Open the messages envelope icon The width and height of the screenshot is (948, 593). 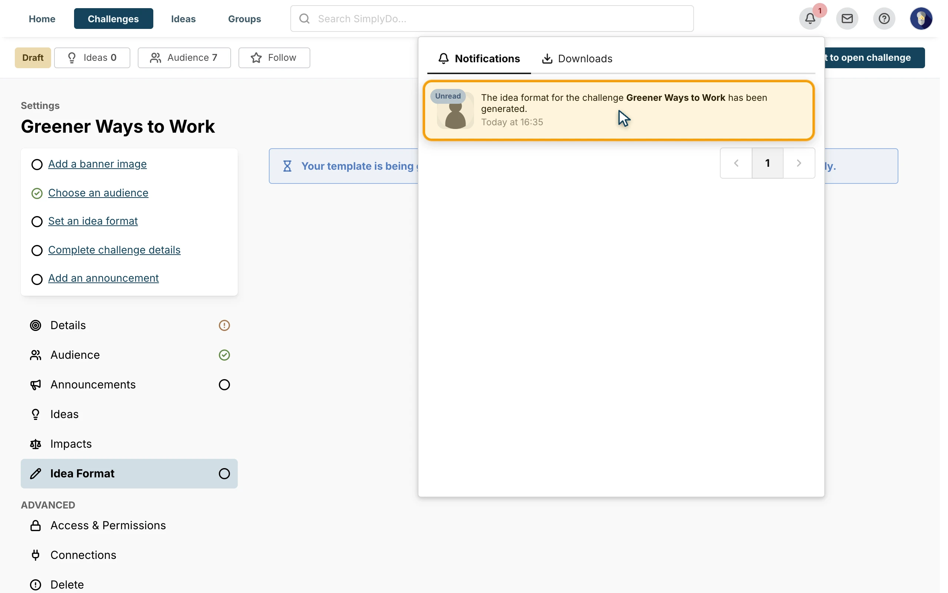(847, 19)
